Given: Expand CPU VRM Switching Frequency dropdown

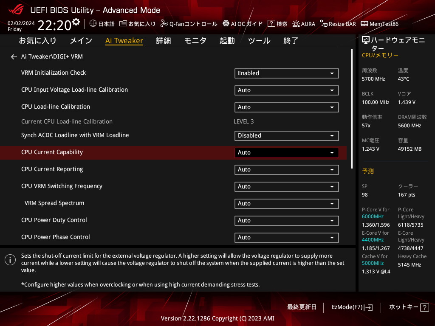Looking at the screenshot, I should pyautogui.click(x=287, y=187).
